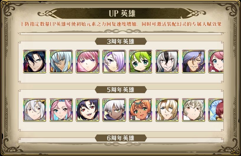
Task: Choose the white-and-black haired grinning hero
Action: tap(167, 61)
